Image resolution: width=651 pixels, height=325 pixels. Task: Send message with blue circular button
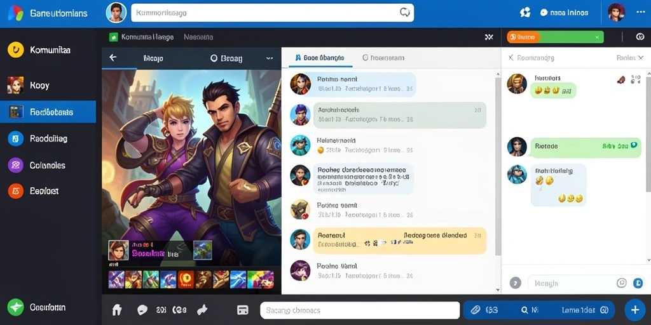[x=638, y=283]
